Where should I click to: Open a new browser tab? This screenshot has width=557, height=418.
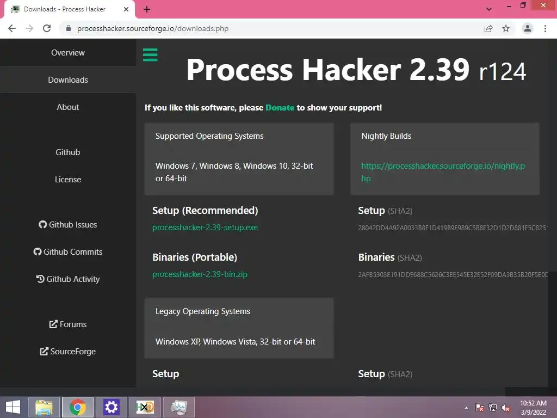coord(147,9)
